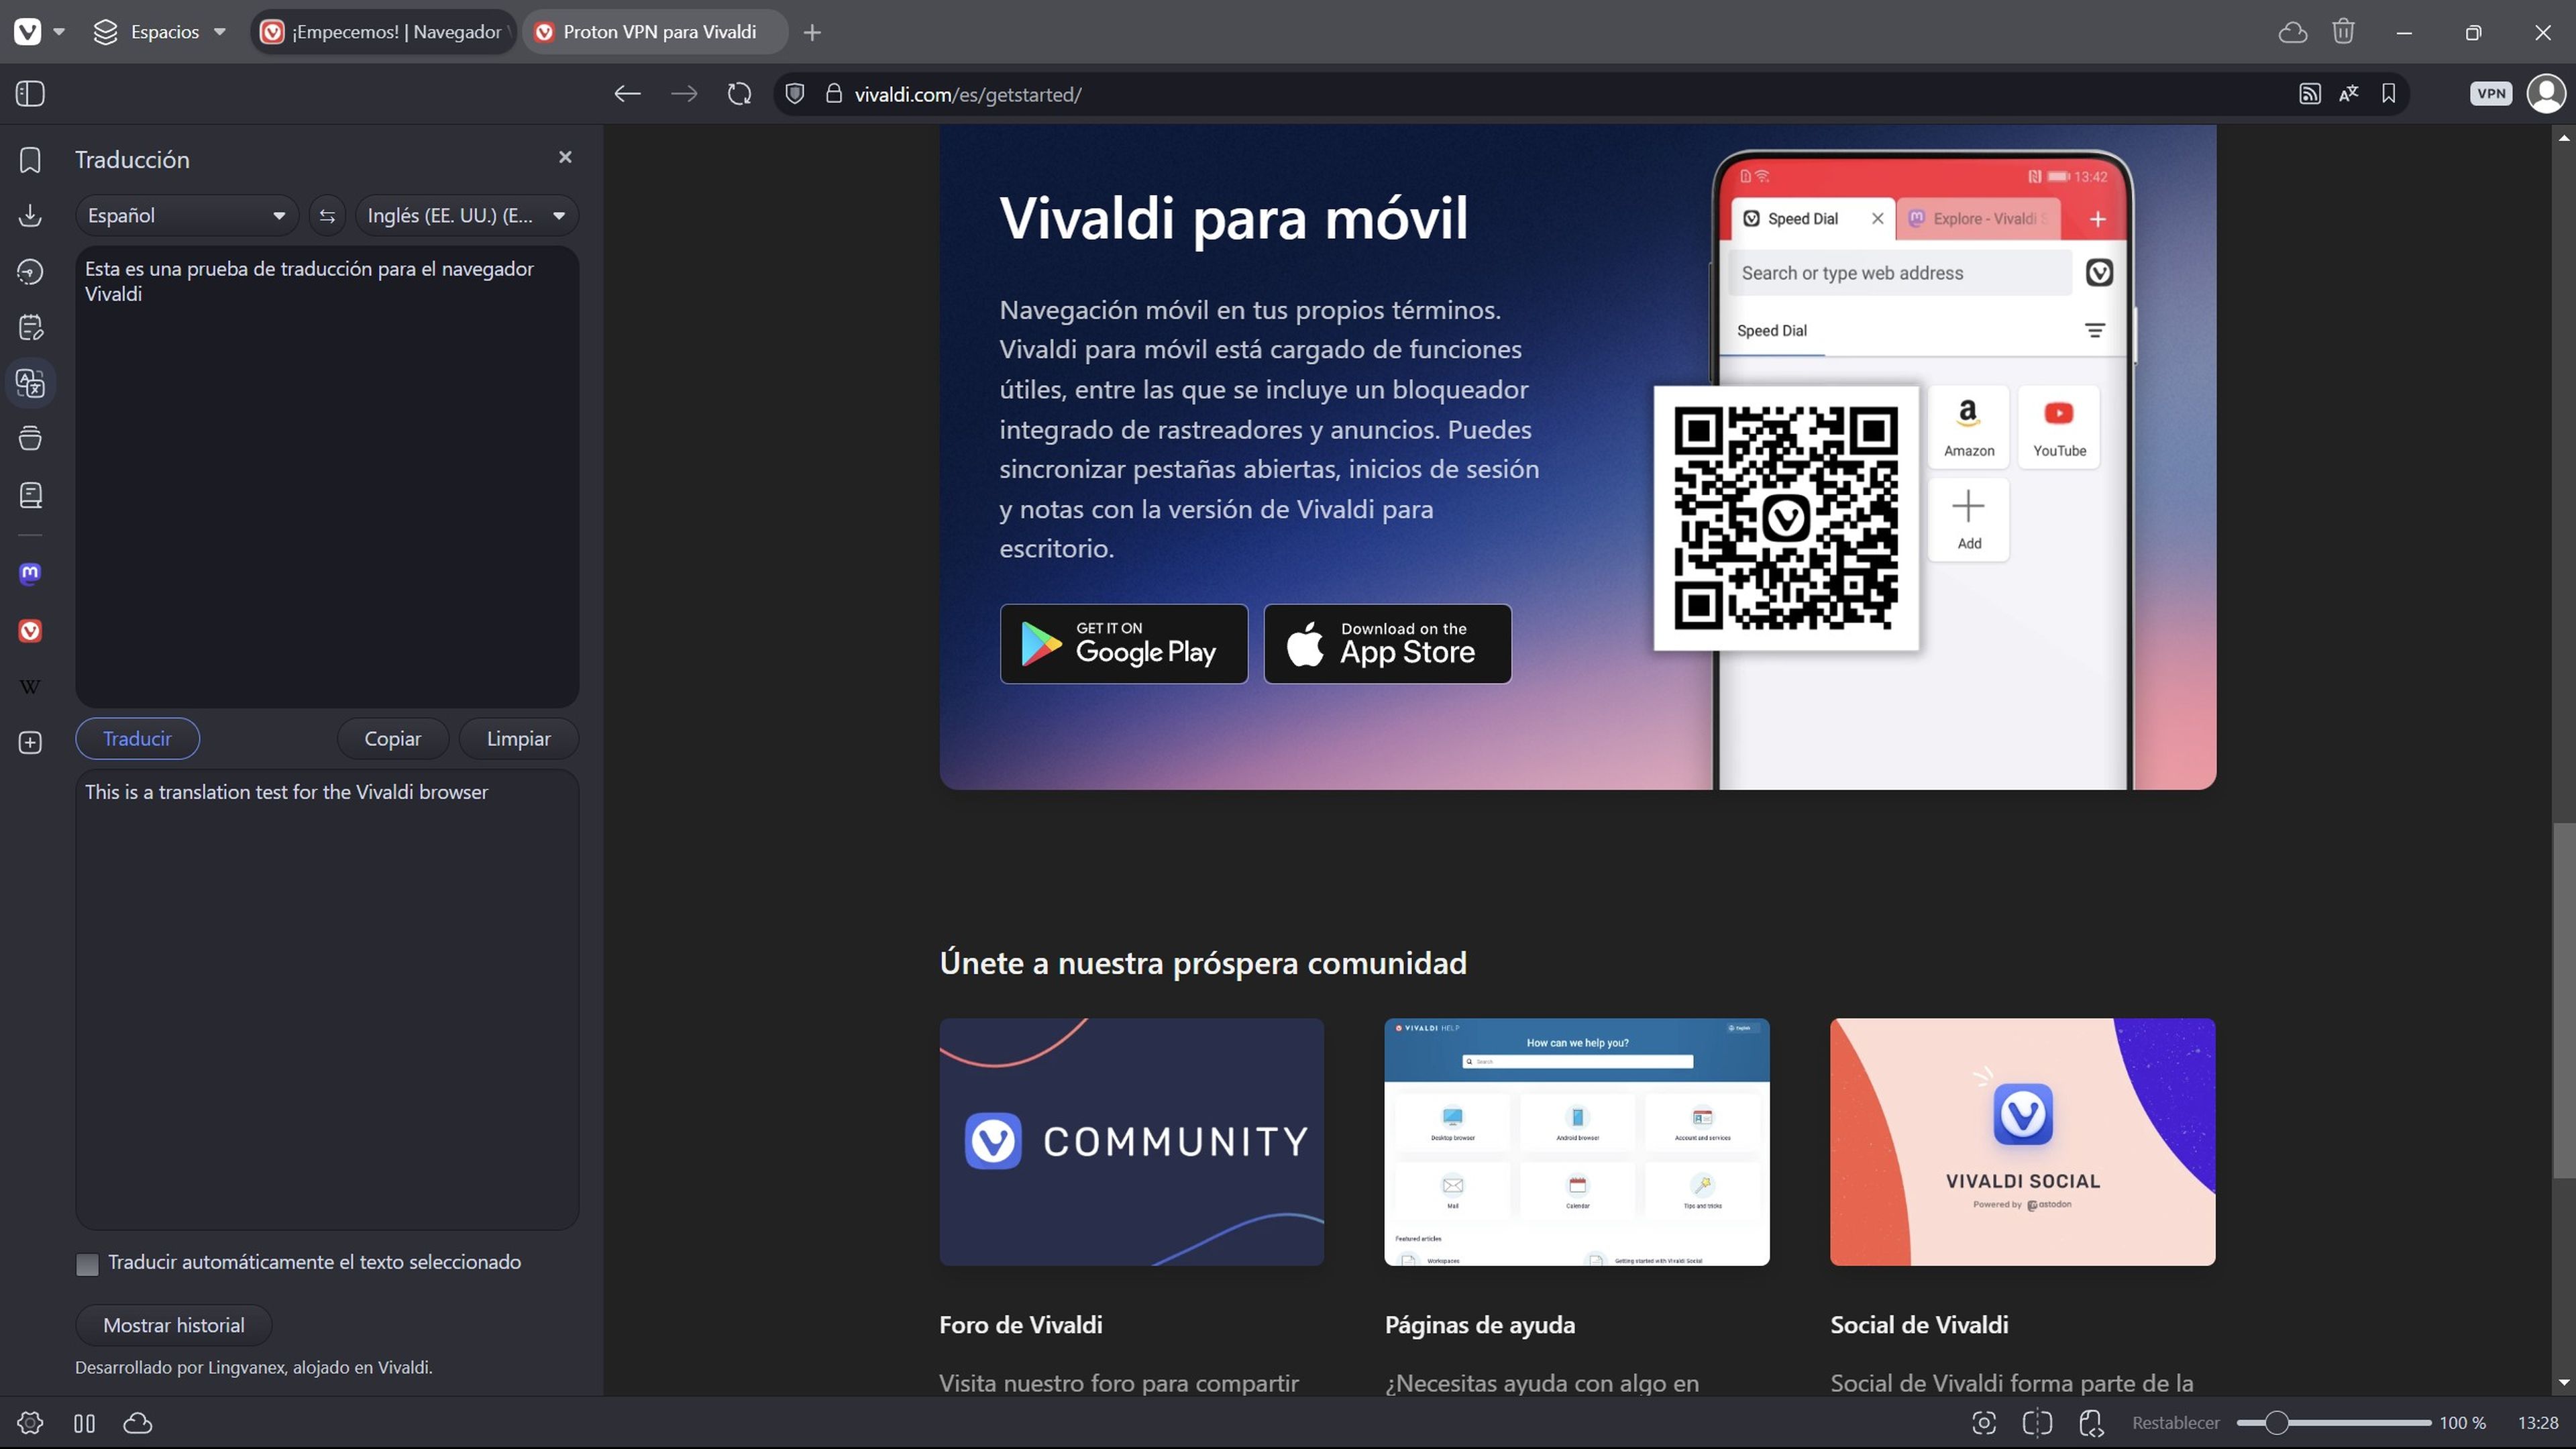Click the Mostrar historial button
This screenshot has width=2576, height=1449.
point(173,1324)
